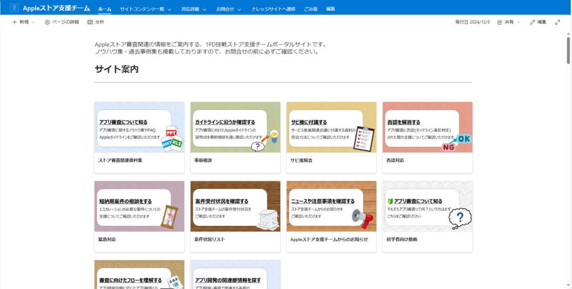Open ページの詳細

click(x=62, y=22)
